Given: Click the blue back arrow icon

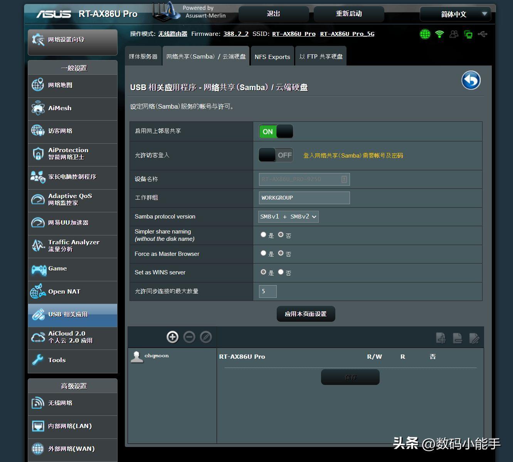Looking at the screenshot, I should [x=471, y=80].
